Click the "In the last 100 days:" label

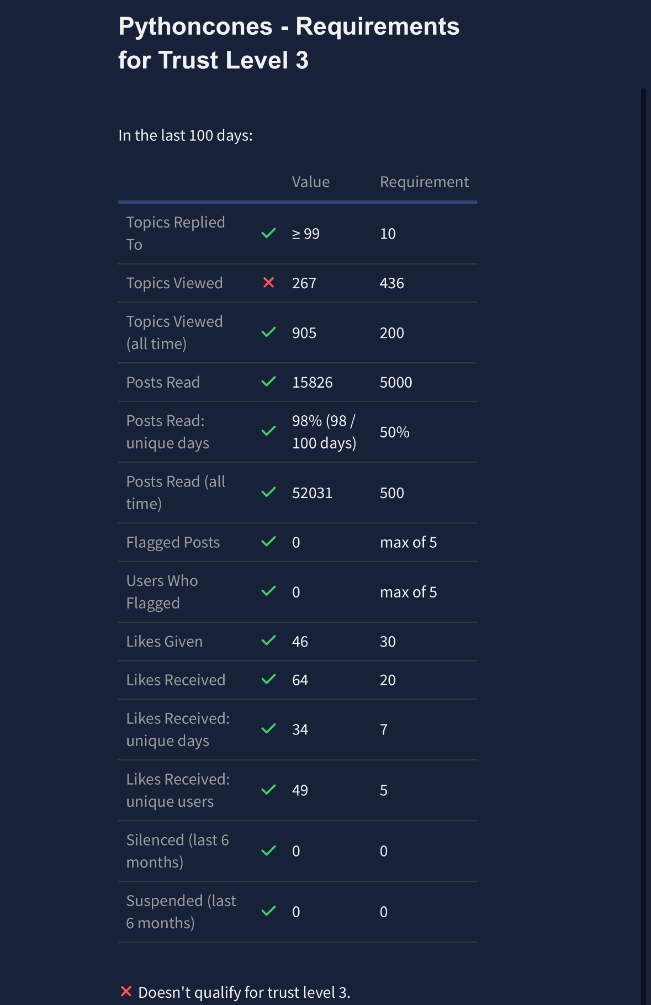pos(186,135)
